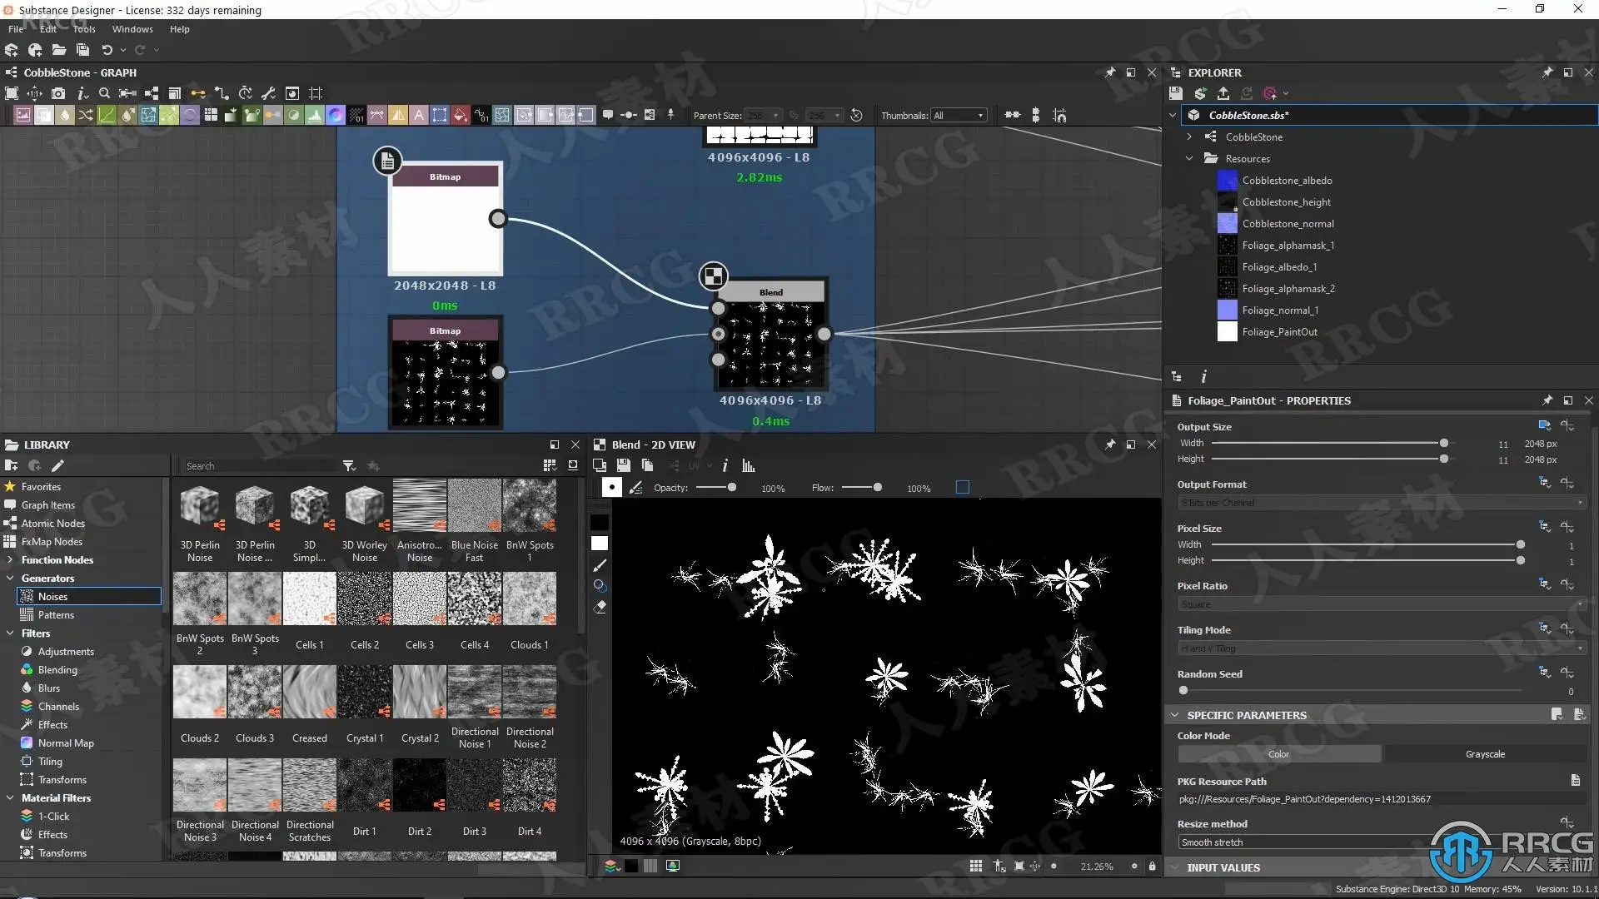Collapse the Resources folder in Explorer
This screenshot has height=899, width=1599.
pyautogui.click(x=1189, y=159)
